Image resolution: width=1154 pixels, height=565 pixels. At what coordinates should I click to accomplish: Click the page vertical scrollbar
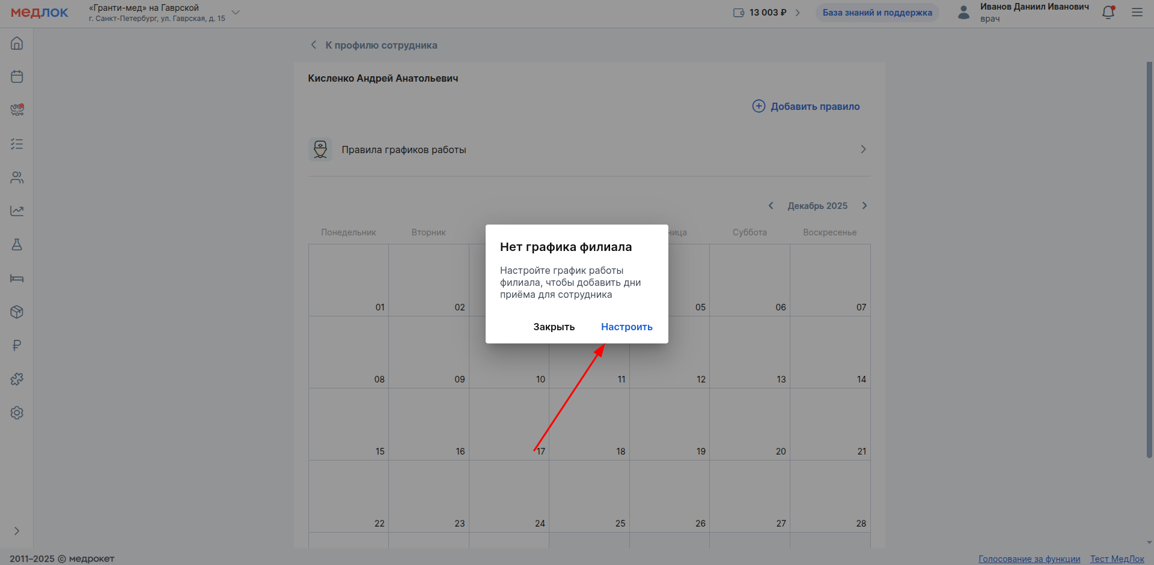(1149, 258)
